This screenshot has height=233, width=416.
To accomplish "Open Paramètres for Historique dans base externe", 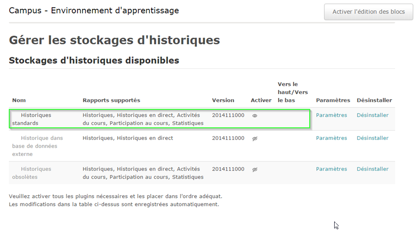I will coord(331,138).
